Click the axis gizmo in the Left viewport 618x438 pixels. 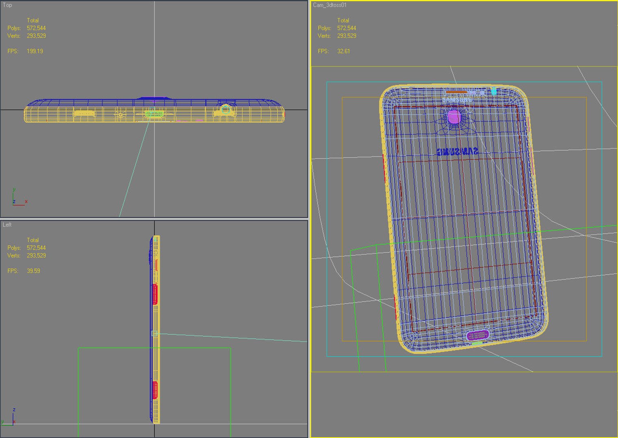[9, 417]
